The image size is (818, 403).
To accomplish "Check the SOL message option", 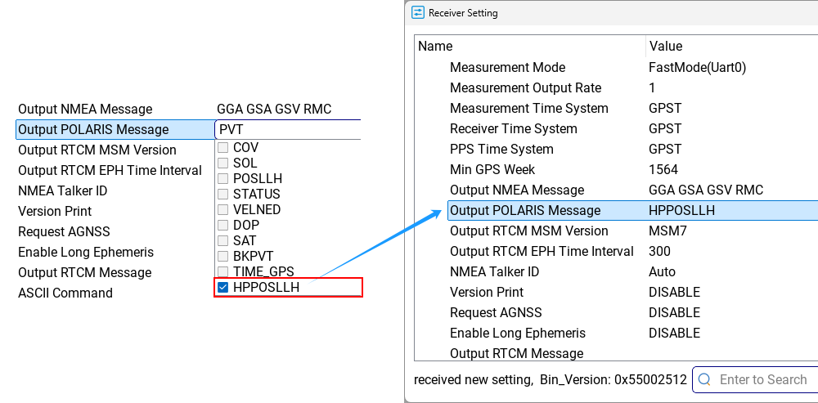I will pos(223,163).
